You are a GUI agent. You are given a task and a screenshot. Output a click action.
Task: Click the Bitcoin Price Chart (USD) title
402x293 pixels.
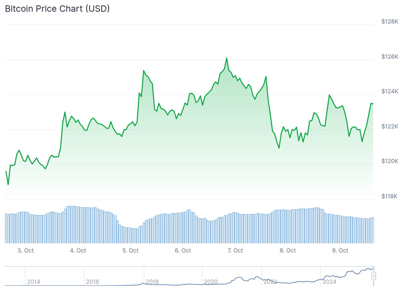[x=57, y=9]
